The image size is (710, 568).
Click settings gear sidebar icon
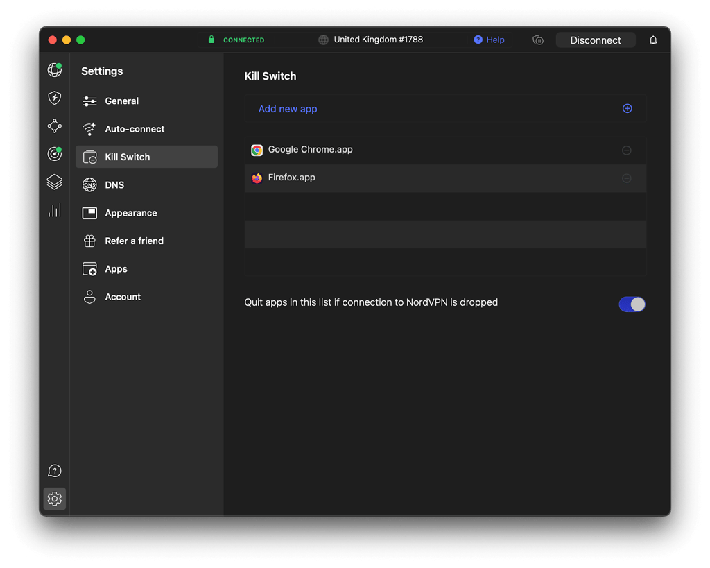pos(55,499)
